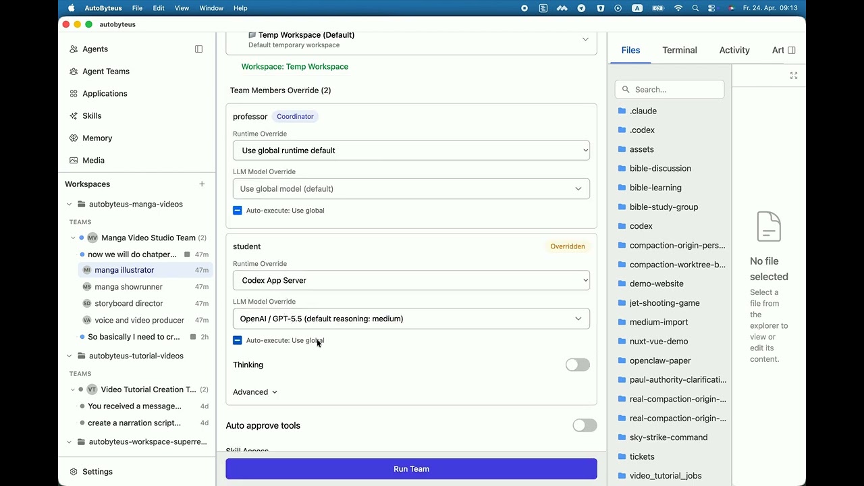Open professor Runtime Override dropdown
864x486 pixels.
[x=411, y=151]
